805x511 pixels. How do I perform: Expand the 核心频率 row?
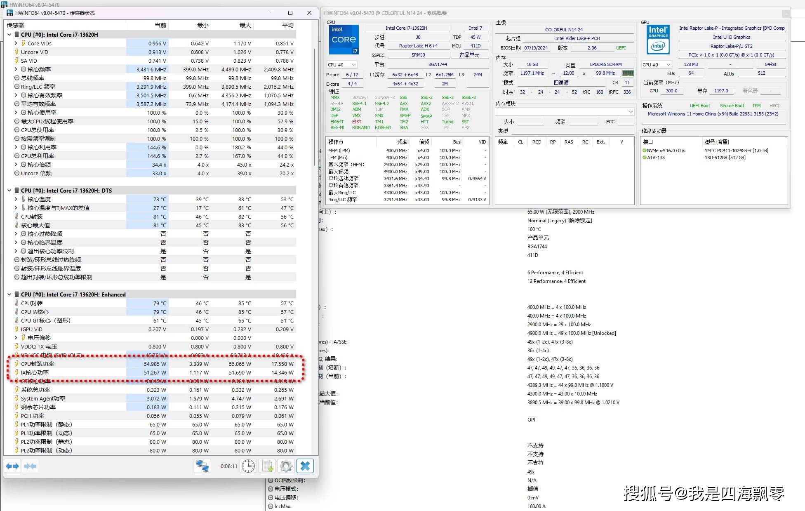pos(16,69)
